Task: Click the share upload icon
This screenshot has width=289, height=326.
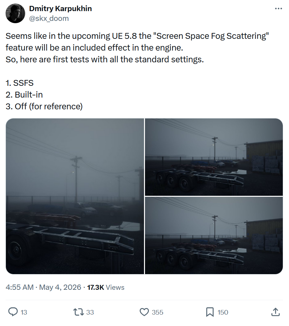Action: pyautogui.click(x=276, y=312)
